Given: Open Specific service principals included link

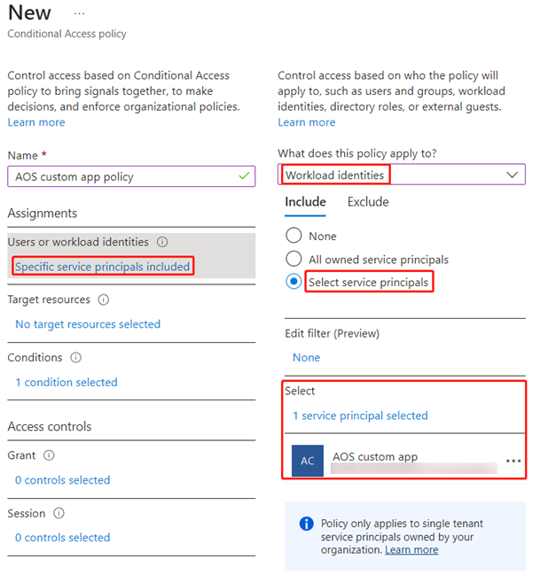Looking at the screenshot, I should click(x=103, y=267).
